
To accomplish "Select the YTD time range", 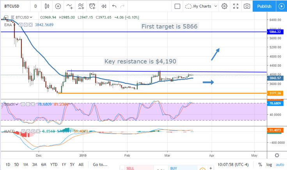I will 54,165.
